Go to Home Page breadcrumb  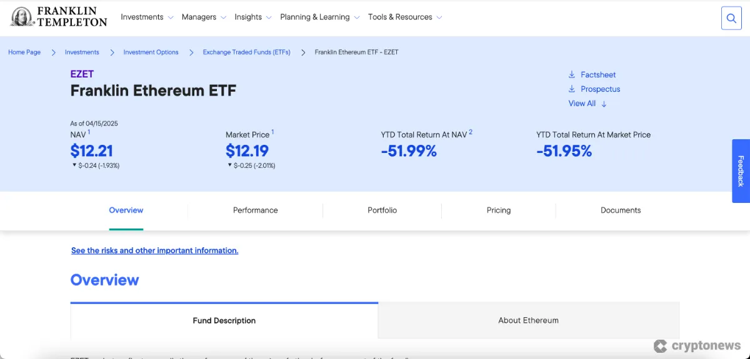24,52
